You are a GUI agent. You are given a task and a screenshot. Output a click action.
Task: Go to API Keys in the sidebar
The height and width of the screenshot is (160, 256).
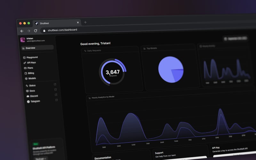click(x=30, y=63)
